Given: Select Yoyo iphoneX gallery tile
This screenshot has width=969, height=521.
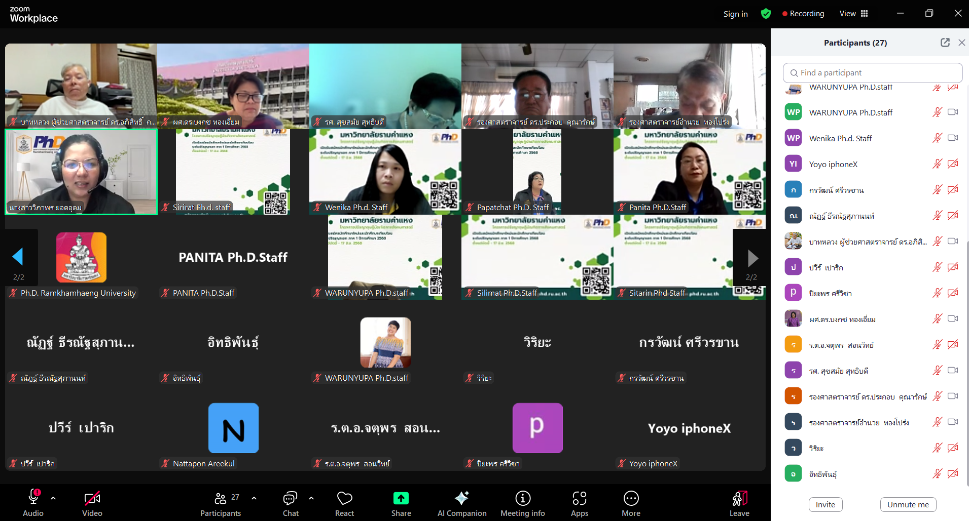Looking at the screenshot, I should click(690, 428).
